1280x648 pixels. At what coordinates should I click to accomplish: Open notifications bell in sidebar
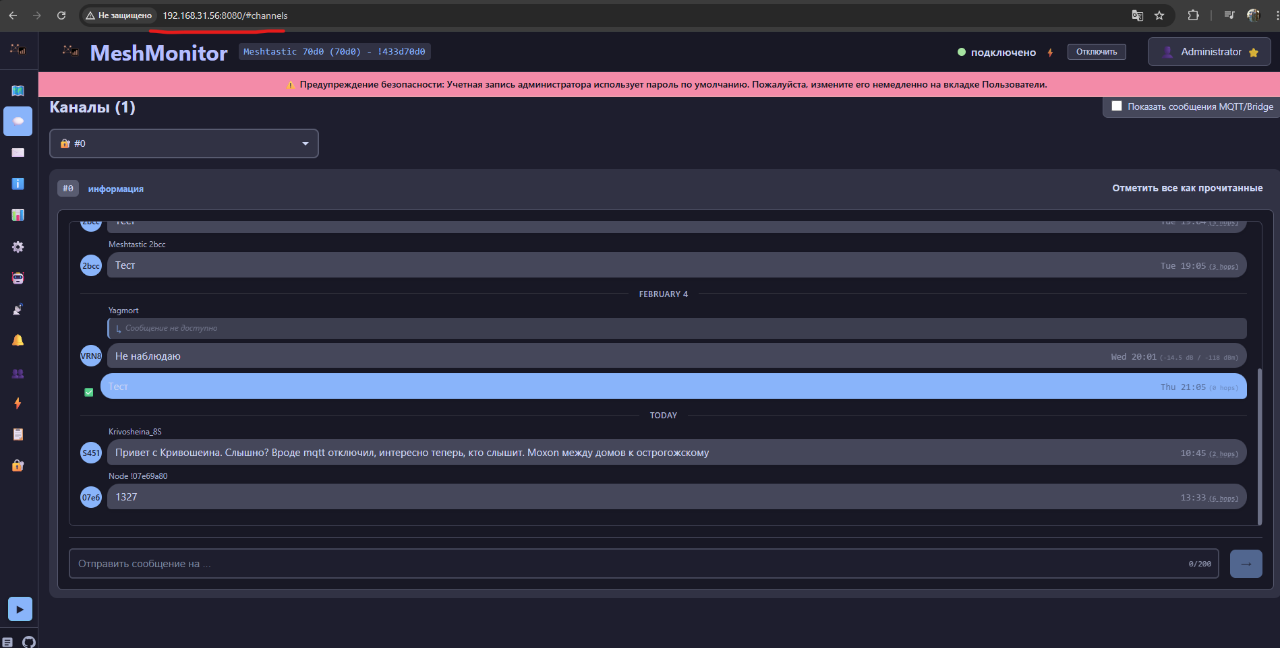click(18, 340)
